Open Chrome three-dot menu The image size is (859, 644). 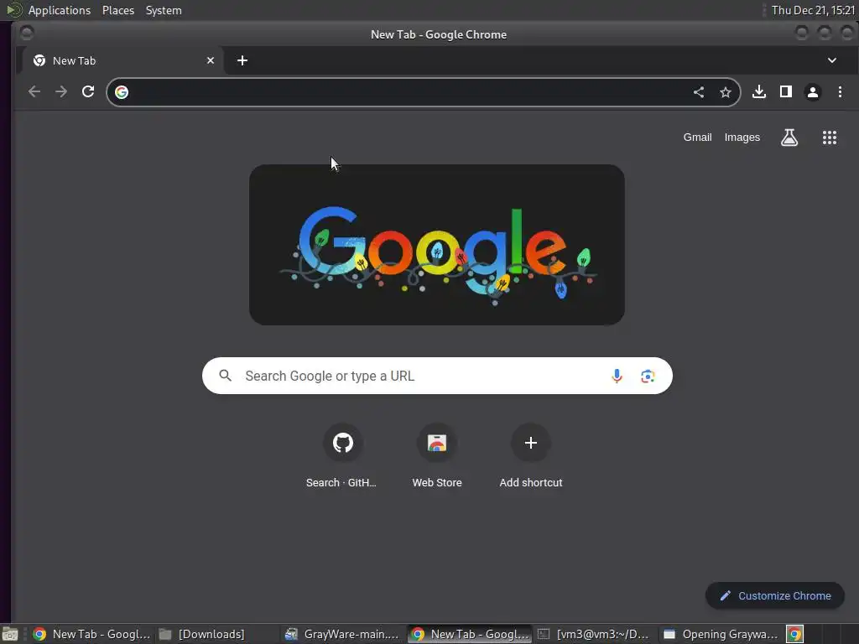[x=840, y=91]
